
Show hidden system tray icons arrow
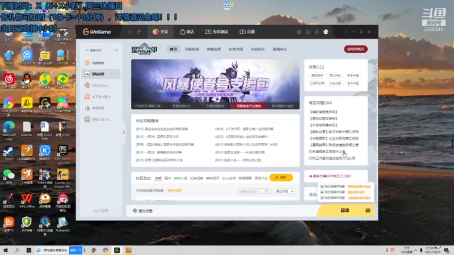click(x=415, y=250)
